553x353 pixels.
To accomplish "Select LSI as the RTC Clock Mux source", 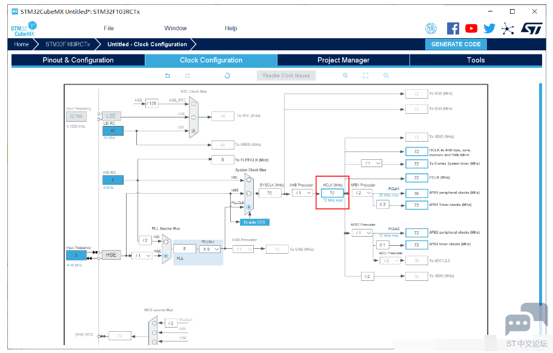I will click(193, 131).
